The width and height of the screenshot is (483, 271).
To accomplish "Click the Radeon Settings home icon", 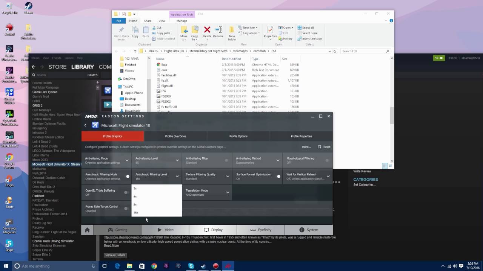I will pos(87,230).
